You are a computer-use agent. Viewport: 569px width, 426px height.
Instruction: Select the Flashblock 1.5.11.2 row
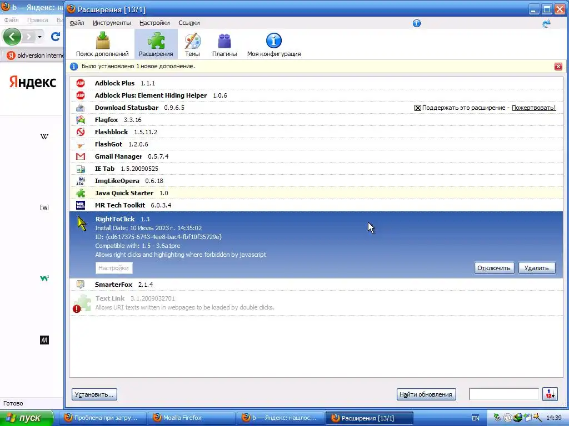click(316, 132)
